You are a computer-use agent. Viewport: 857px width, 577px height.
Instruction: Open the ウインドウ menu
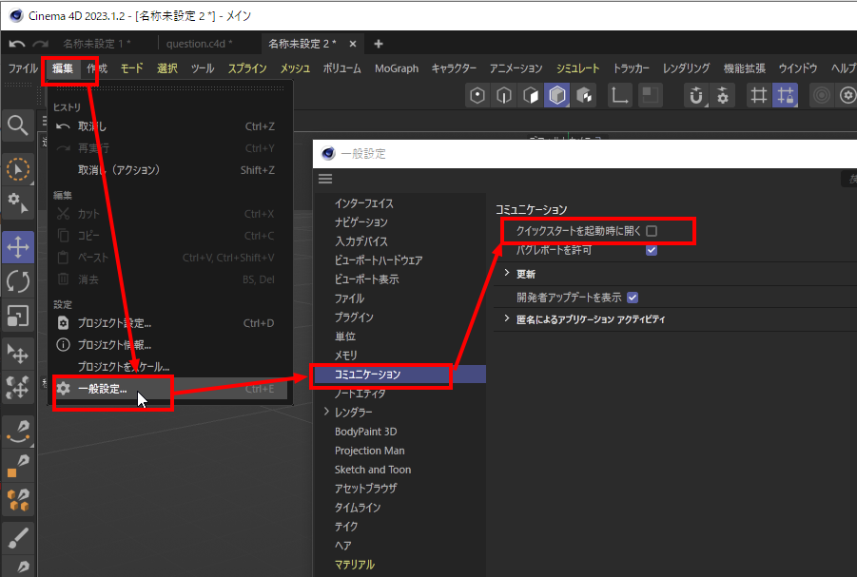tap(798, 68)
